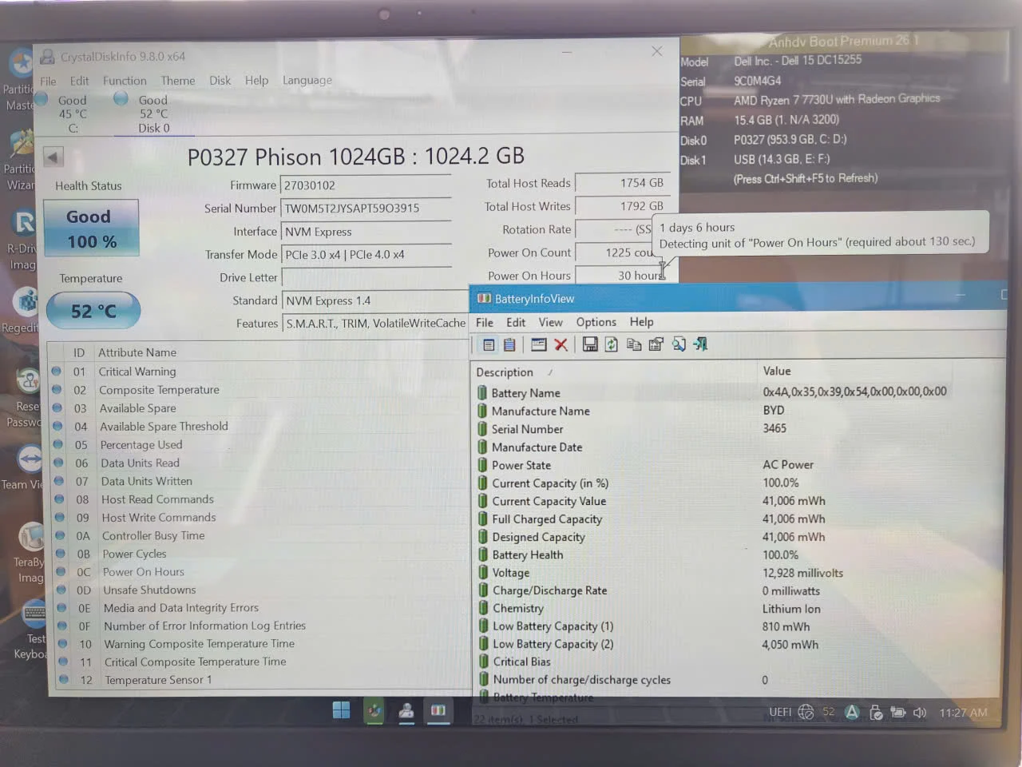The image size is (1022, 767).
Task: Refresh battery info with the green arrows icon
Action: point(612,344)
